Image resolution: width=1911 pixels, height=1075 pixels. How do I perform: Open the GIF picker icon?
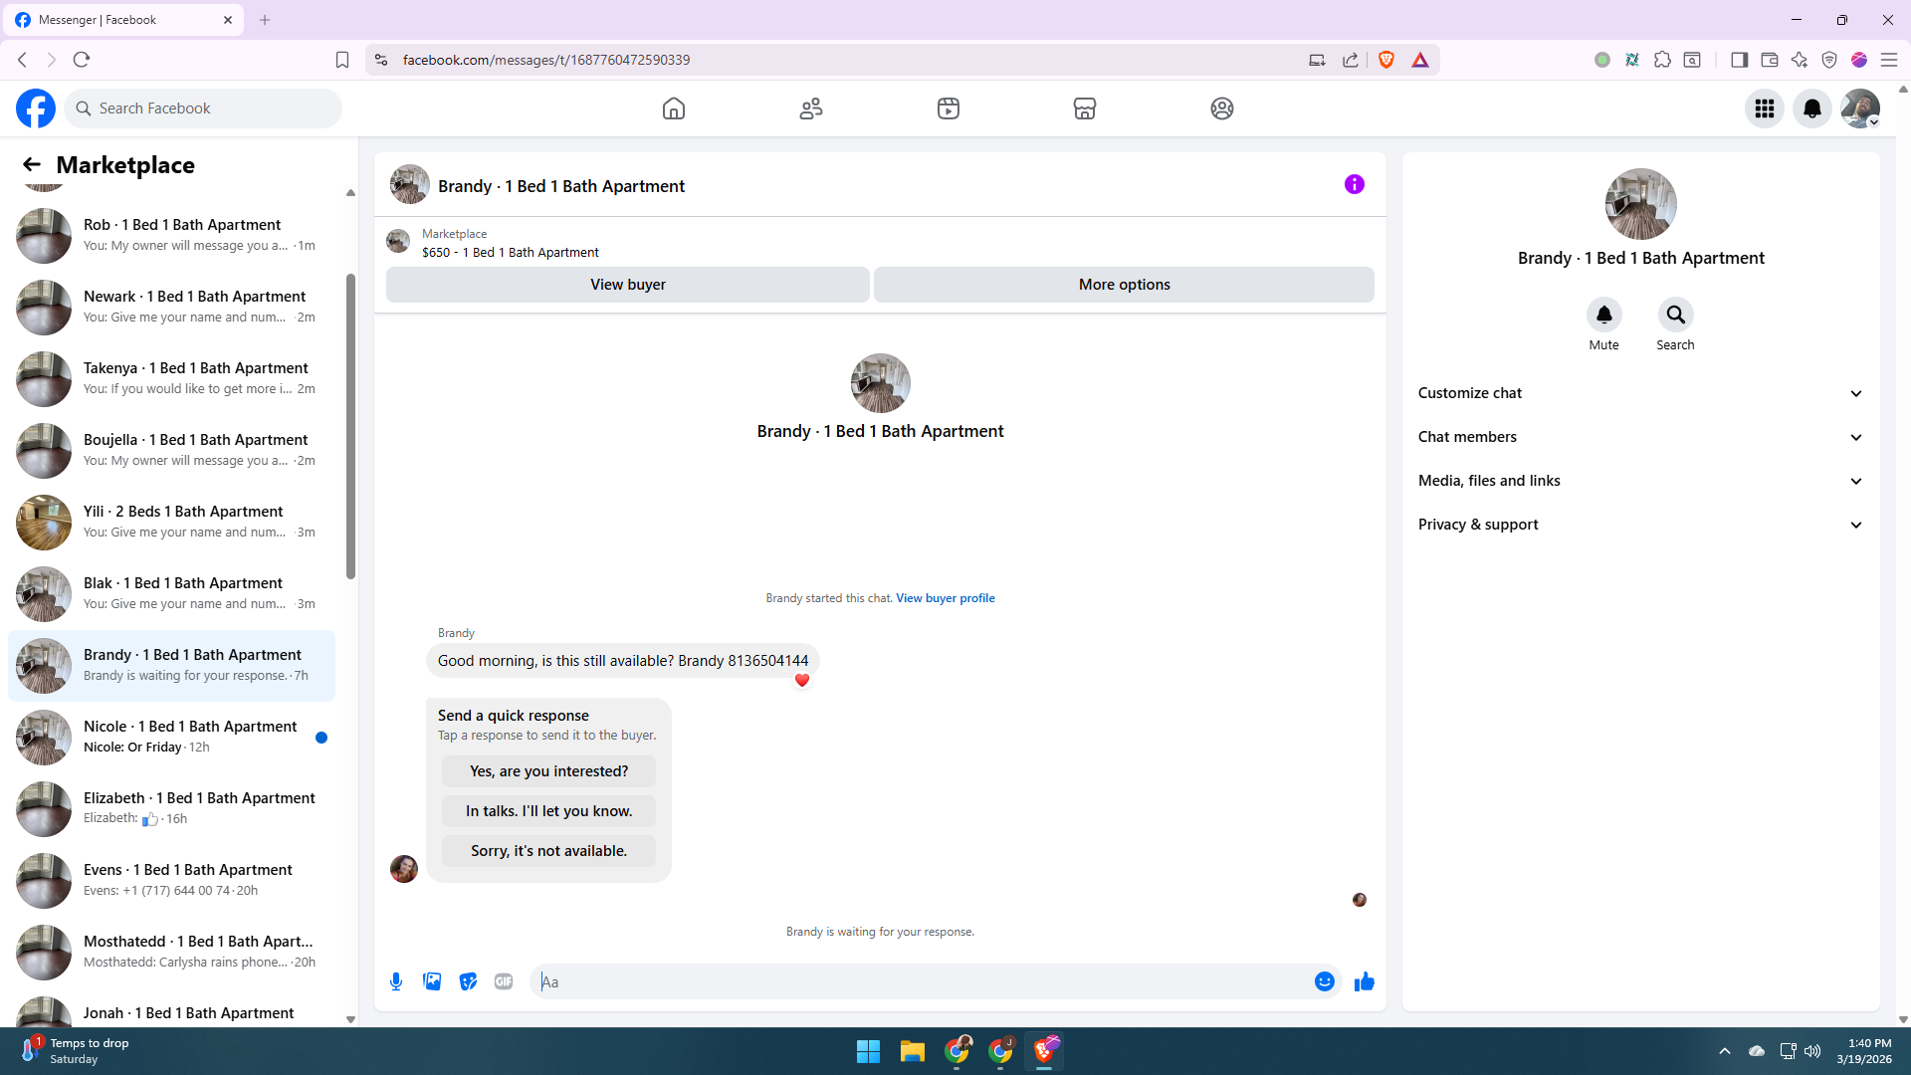(x=504, y=981)
